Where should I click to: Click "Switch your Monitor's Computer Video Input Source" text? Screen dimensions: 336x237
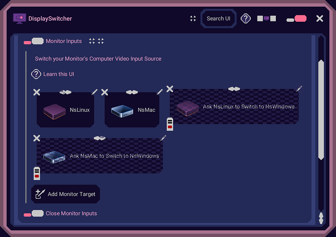click(x=98, y=59)
